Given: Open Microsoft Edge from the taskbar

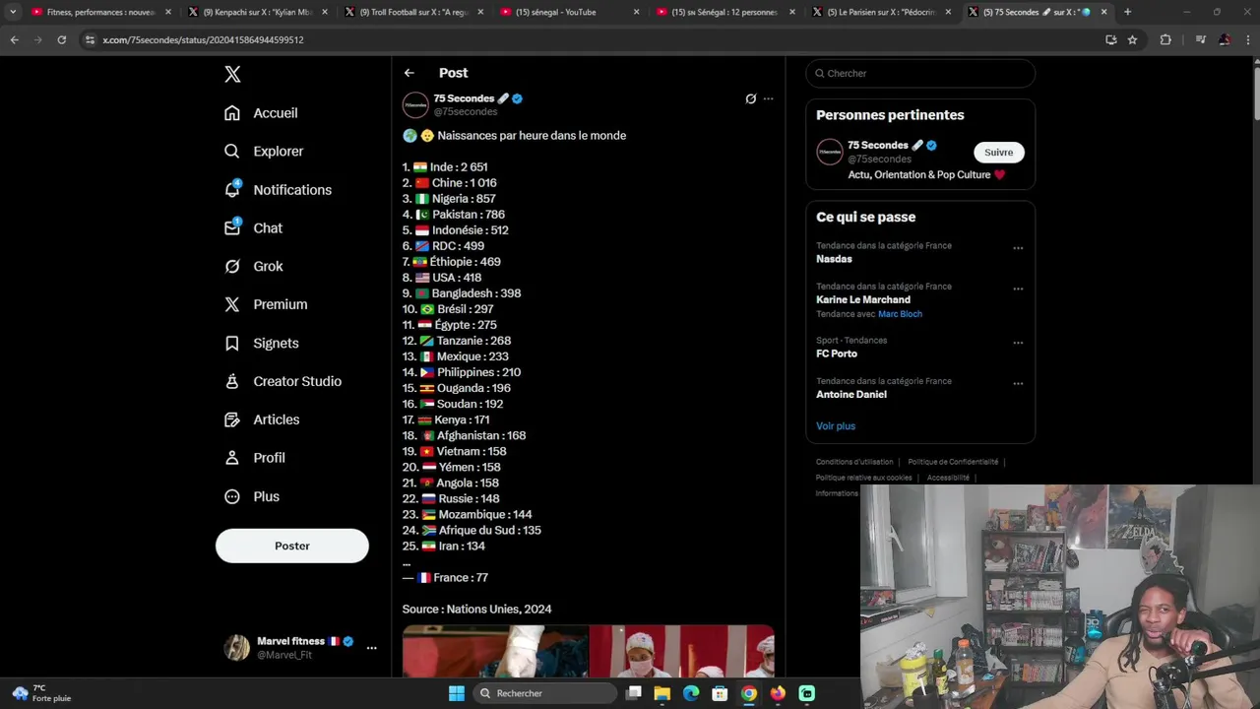Looking at the screenshot, I should click(691, 693).
